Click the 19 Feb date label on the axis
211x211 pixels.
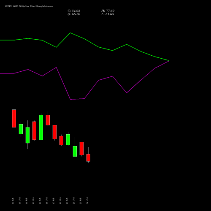67,201
